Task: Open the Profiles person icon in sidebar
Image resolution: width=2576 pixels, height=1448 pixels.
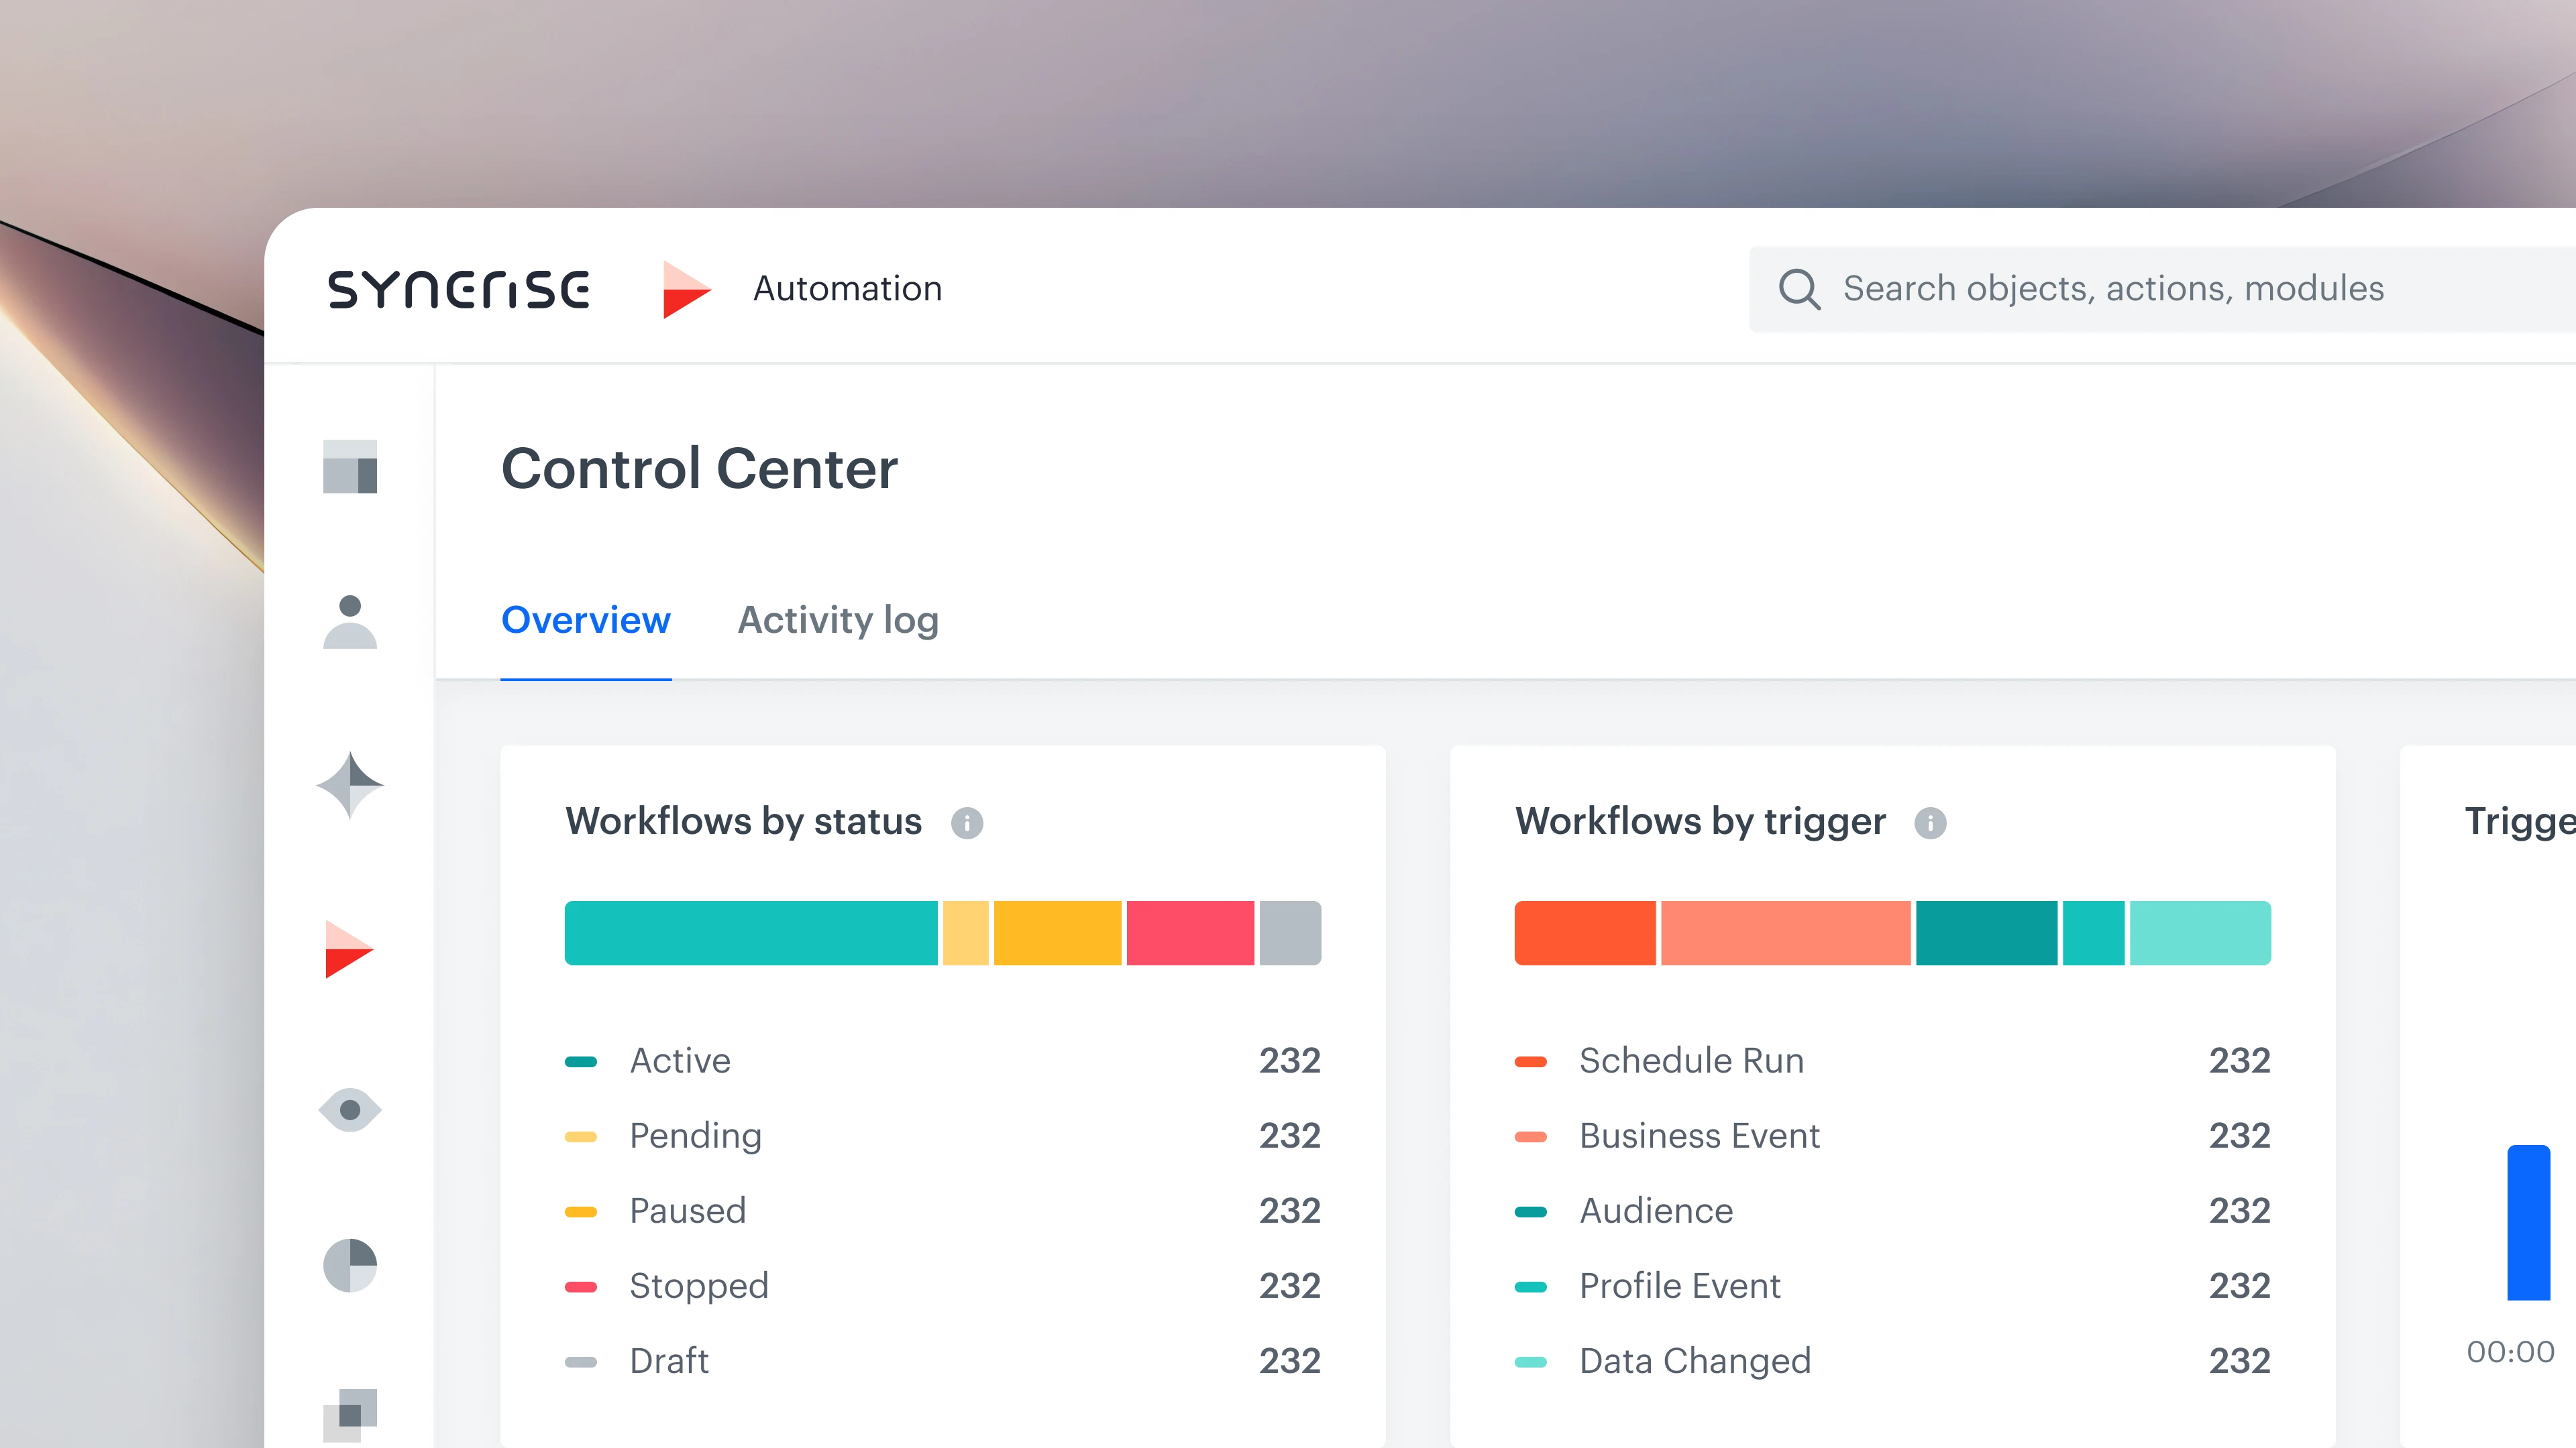Action: point(350,621)
